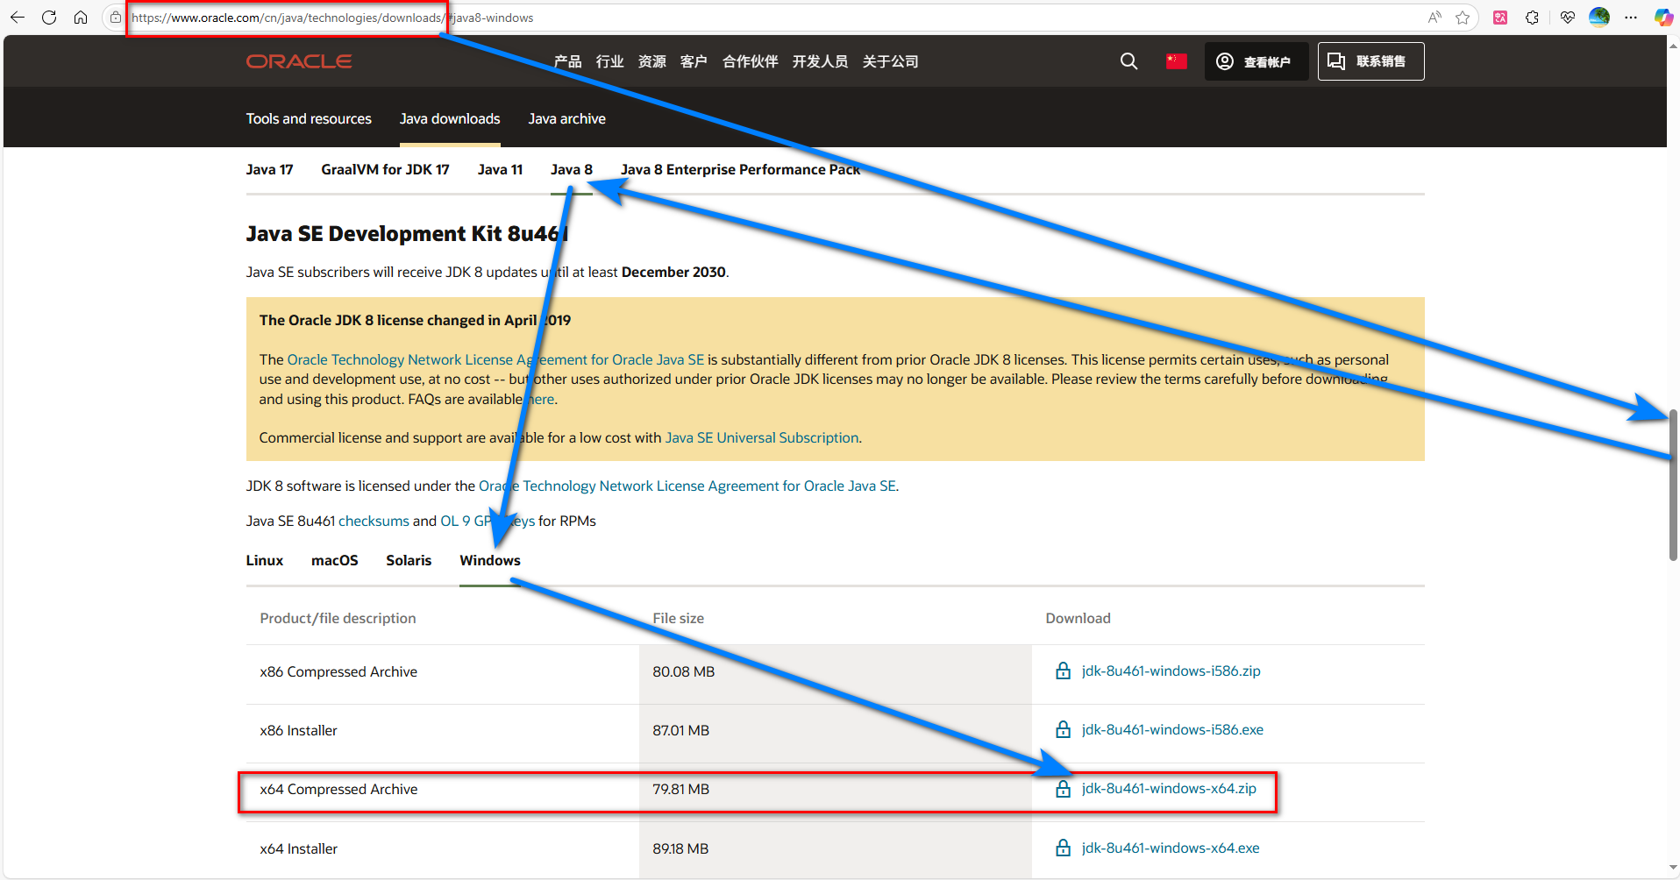This screenshot has width=1680, height=880.
Task: Open Copilot icon in browser toolbar
Action: click(1663, 18)
